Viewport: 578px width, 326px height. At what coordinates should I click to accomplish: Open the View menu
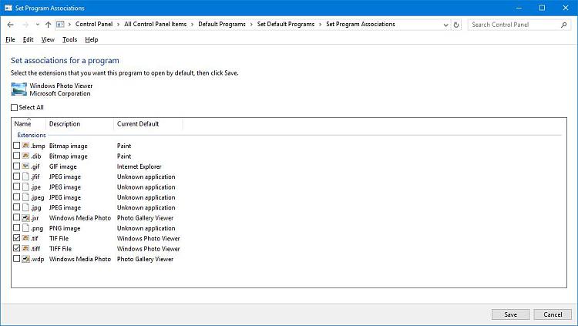pyautogui.click(x=48, y=39)
